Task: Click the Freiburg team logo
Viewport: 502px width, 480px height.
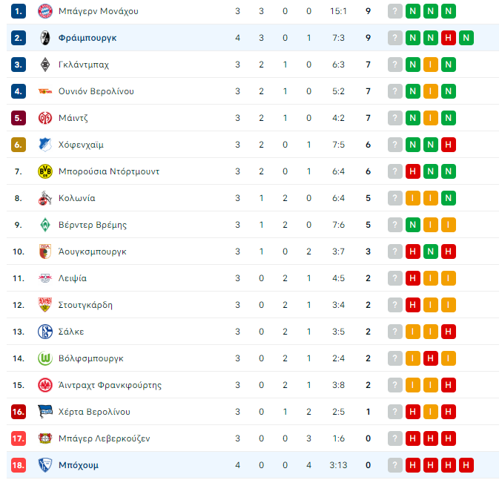Action: tap(44, 38)
